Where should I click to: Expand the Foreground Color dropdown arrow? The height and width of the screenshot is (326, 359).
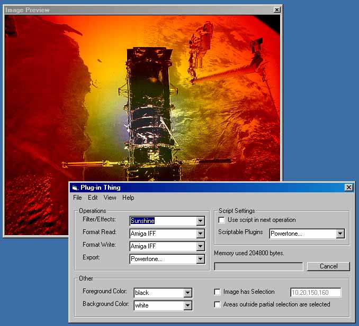click(x=187, y=293)
